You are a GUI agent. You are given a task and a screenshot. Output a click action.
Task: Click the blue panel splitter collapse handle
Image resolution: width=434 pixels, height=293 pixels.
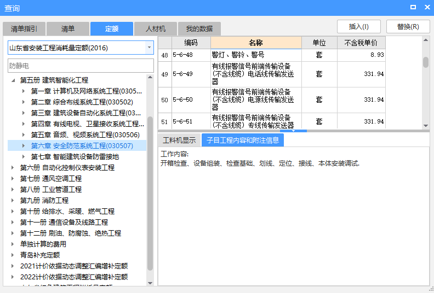pyautogui.click(x=293, y=131)
